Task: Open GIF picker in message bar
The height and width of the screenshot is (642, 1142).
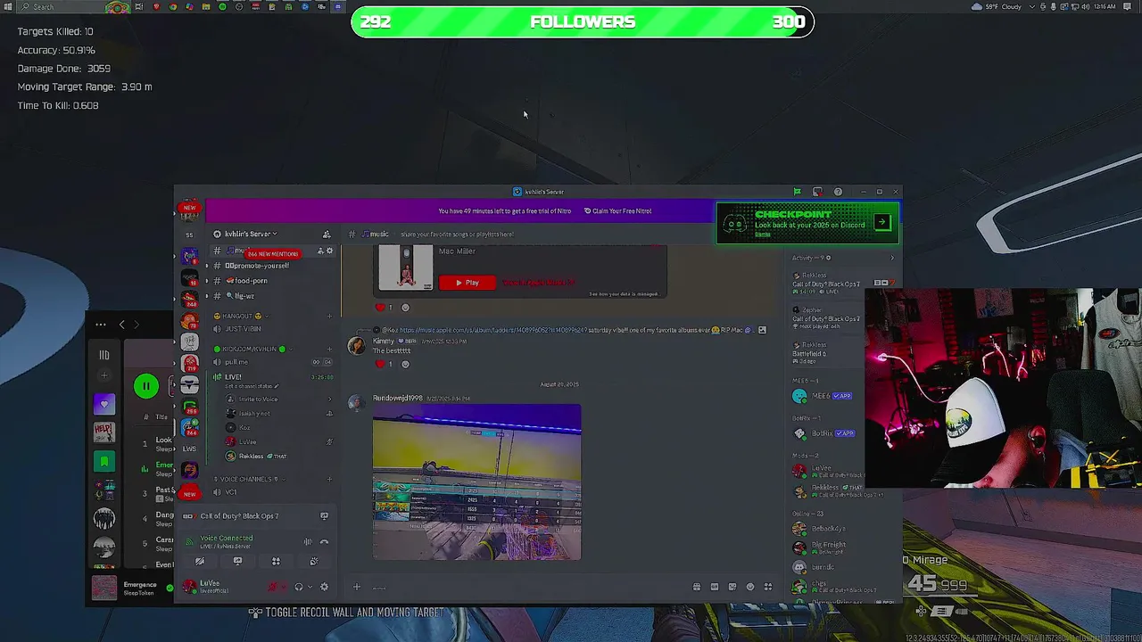Action: 715,587
